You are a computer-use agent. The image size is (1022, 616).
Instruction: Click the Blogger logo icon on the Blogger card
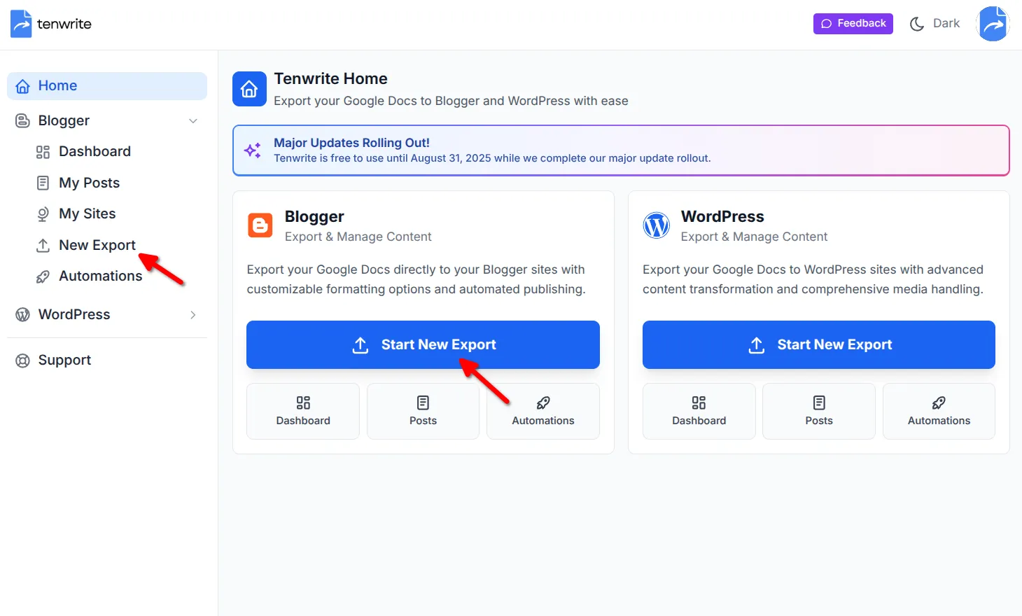click(x=260, y=225)
